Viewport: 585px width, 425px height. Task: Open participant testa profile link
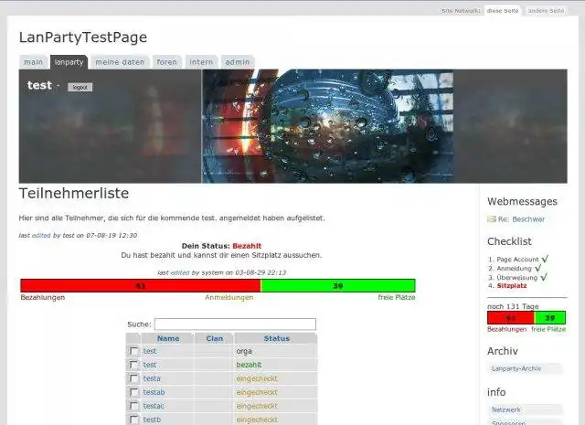[152, 378]
